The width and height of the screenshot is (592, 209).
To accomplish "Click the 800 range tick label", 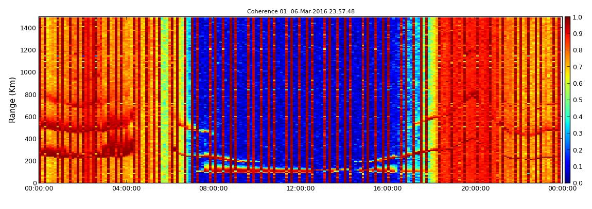I will pos(30,94).
